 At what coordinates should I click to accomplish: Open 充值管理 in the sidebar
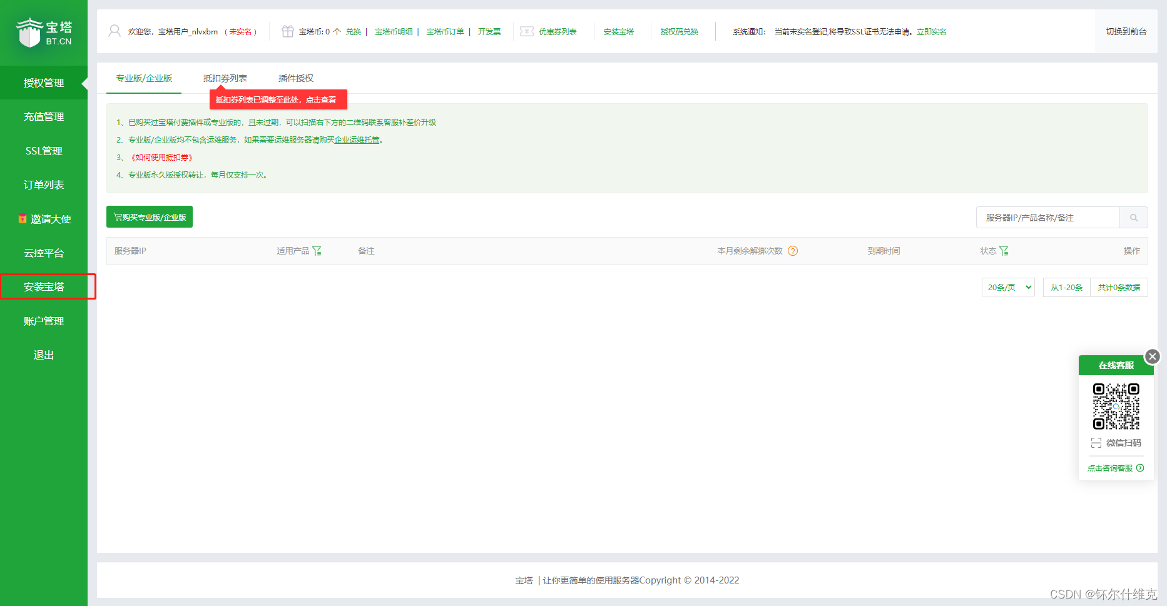[44, 116]
